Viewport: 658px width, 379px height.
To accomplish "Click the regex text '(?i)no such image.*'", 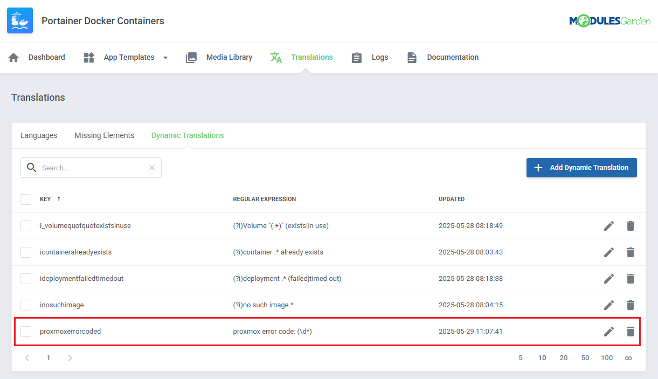I will [263, 305].
